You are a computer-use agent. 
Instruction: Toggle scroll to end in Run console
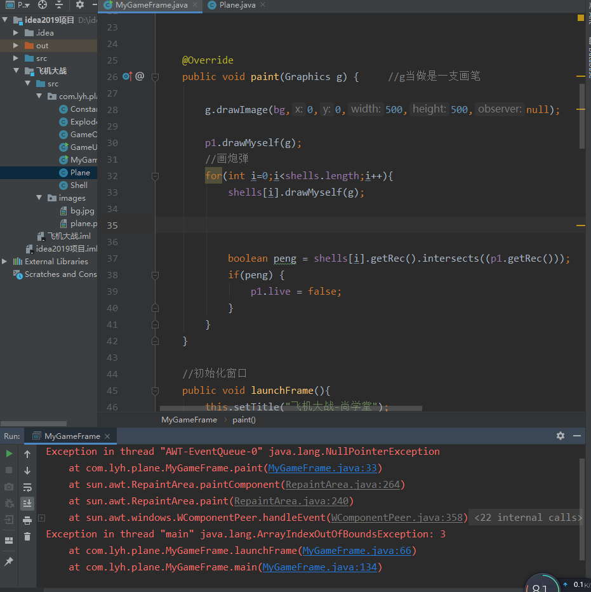[27, 503]
